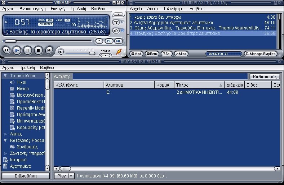The height and width of the screenshot is (185, 284).
Task: Toggle the PL playlist editor button
Action: 109,41
